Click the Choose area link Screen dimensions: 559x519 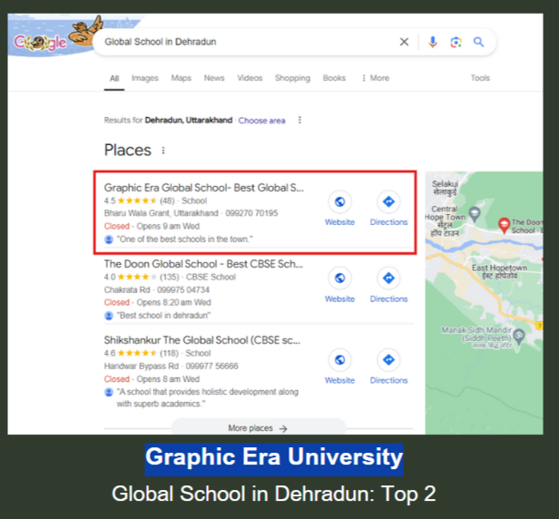[x=261, y=121]
